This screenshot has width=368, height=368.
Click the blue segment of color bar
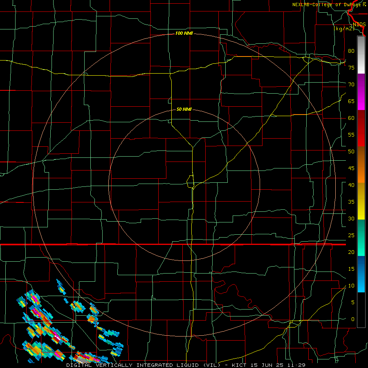coord(361,274)
